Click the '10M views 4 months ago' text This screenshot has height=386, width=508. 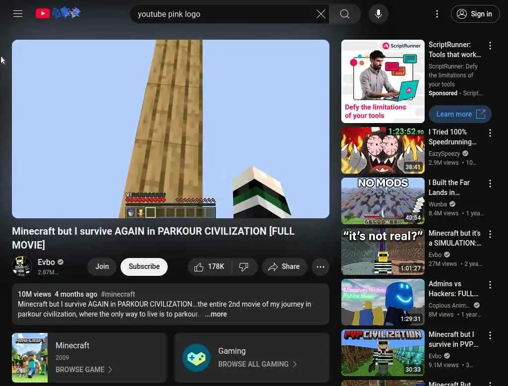[x=58, y=294]
